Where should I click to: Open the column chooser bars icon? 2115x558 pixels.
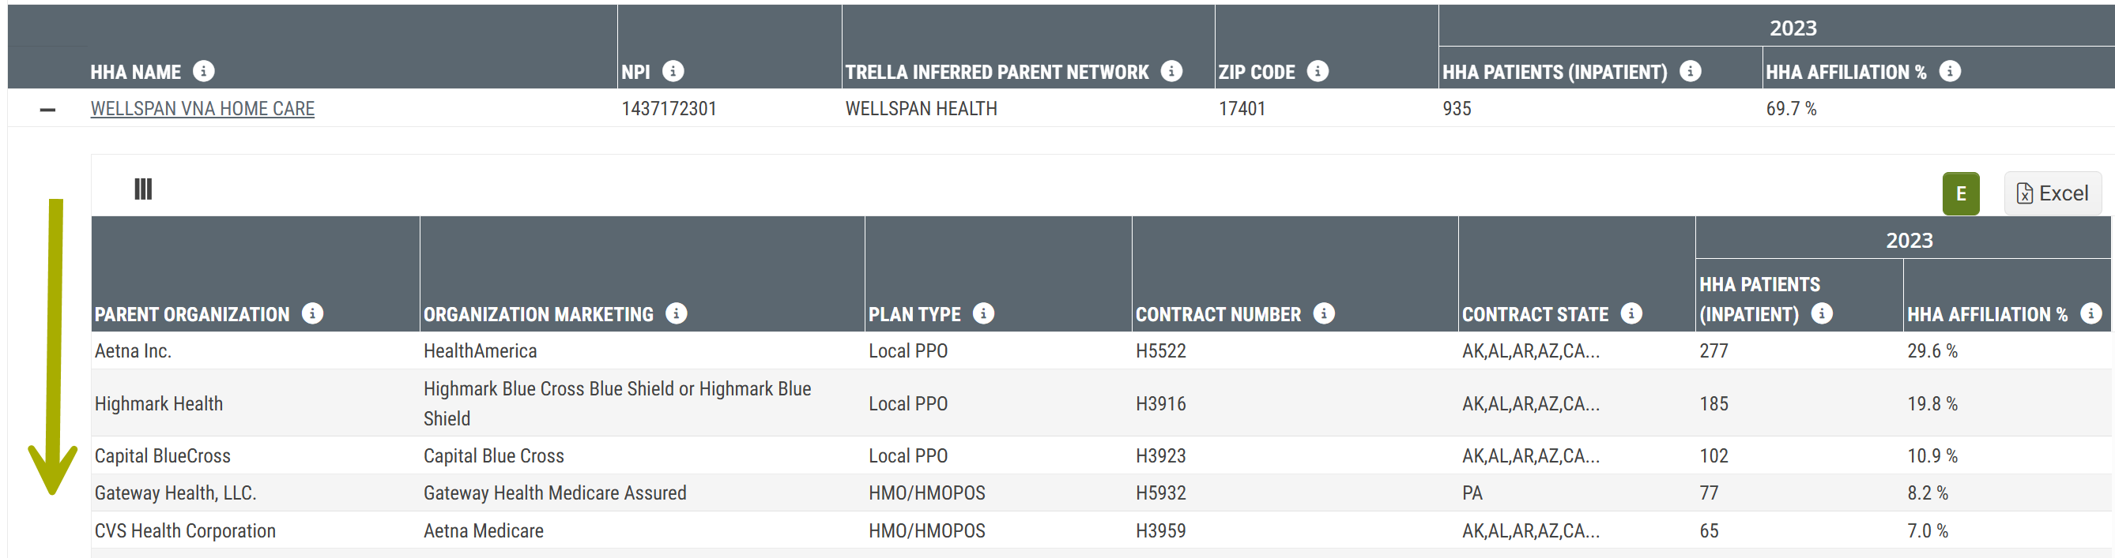click(x=143, y=189)
